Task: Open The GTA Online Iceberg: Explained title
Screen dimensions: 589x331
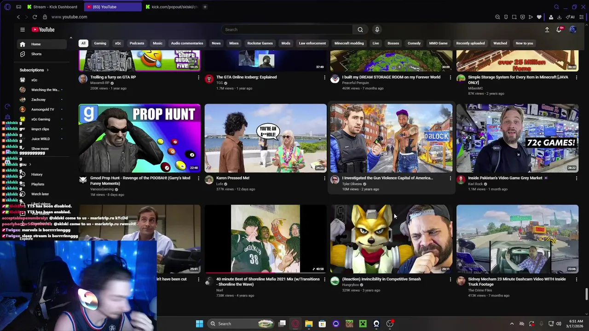Action: click(x=246, y=77)
